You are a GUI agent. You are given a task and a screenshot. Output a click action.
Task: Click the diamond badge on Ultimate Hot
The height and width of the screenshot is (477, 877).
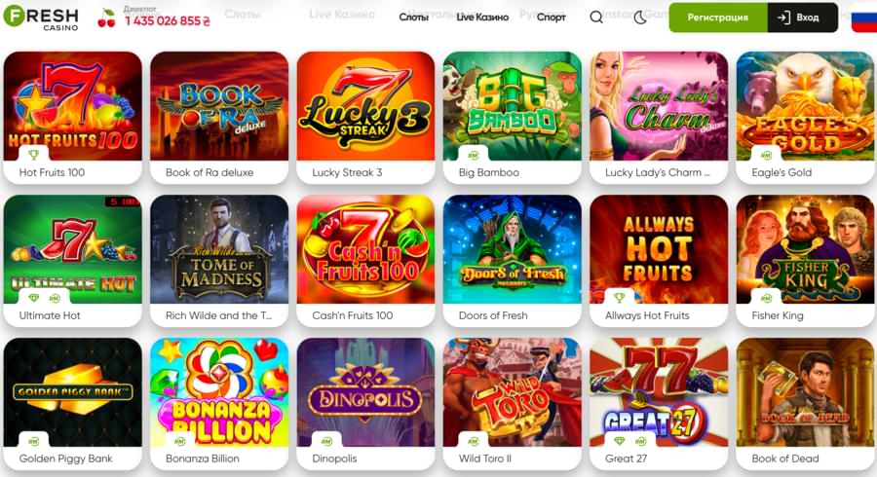(x=34, y=298)
